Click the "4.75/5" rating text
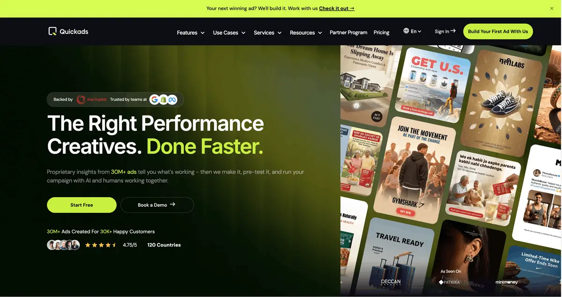The height and width of the screenshot is (297, 562). click(x=130, y=245)
